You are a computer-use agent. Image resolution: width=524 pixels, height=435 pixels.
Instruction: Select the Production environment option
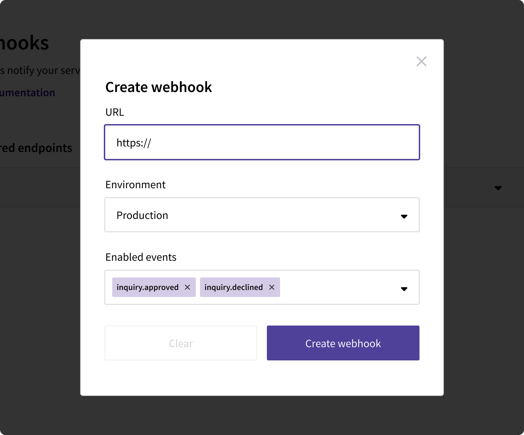(142, 215)
